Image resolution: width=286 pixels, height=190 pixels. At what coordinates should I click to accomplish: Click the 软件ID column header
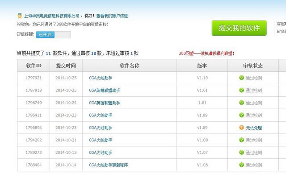34,66
